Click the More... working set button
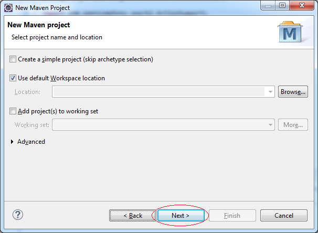This screenshot has width=318, height=233. (x=293, y=125)
